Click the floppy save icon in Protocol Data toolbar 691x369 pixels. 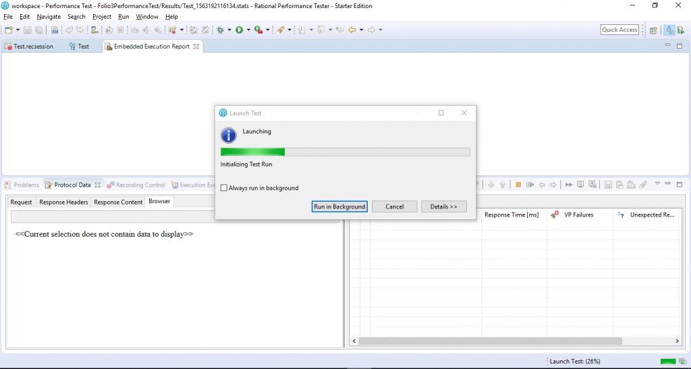608,185
